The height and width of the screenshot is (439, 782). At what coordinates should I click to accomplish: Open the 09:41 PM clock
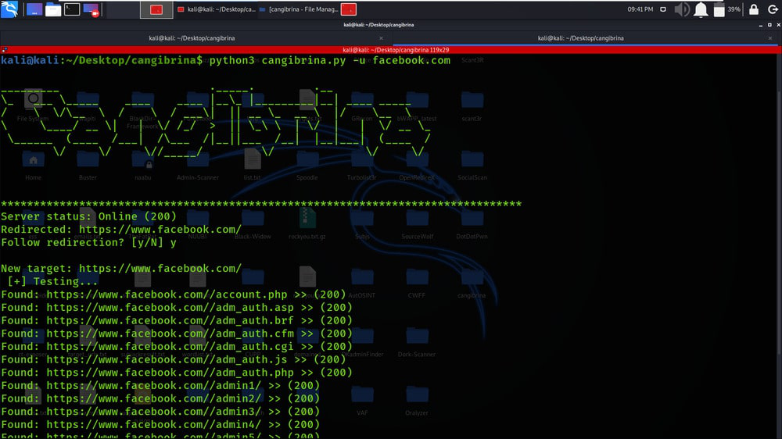[x=640, y=9]
